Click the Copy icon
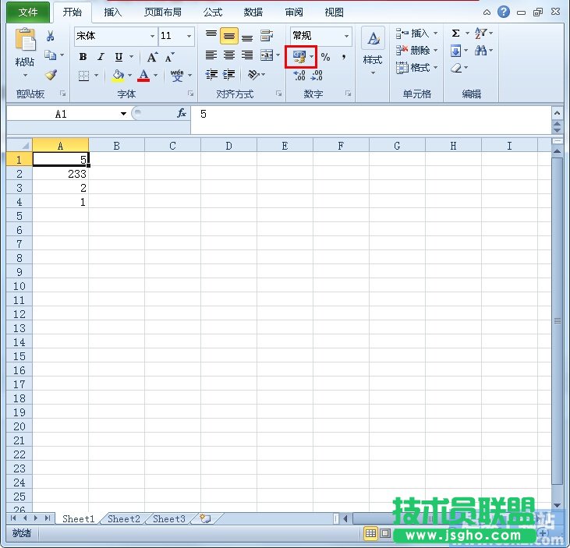Viewport: 570px width, 548px height. (50, 55)
